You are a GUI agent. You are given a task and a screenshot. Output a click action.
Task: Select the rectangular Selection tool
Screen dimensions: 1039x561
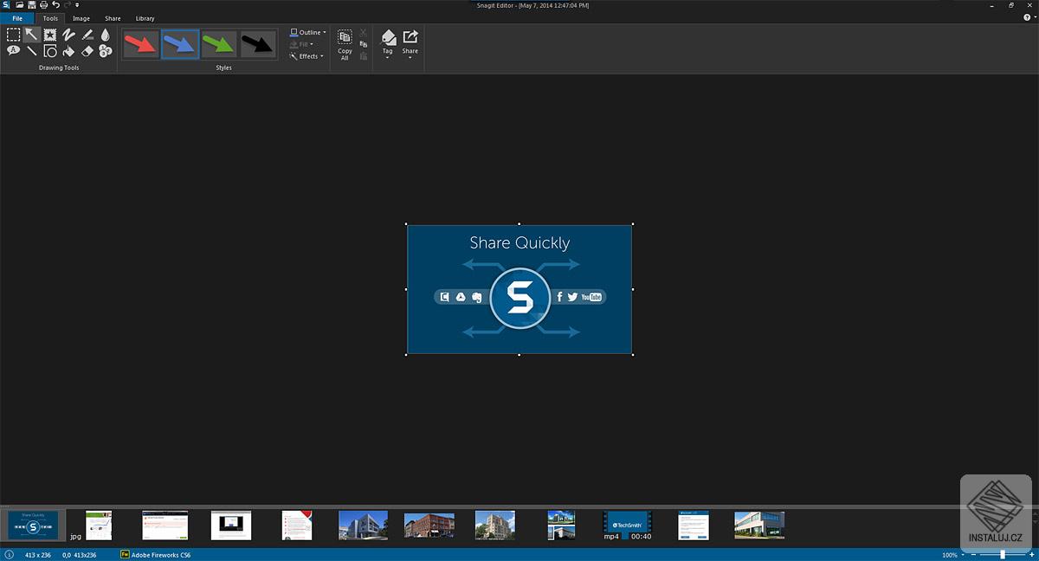(x=14, y=35)
